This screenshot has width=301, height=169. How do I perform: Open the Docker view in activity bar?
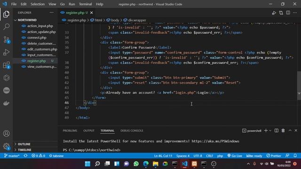pyautogui.click(x=6, y=103)
